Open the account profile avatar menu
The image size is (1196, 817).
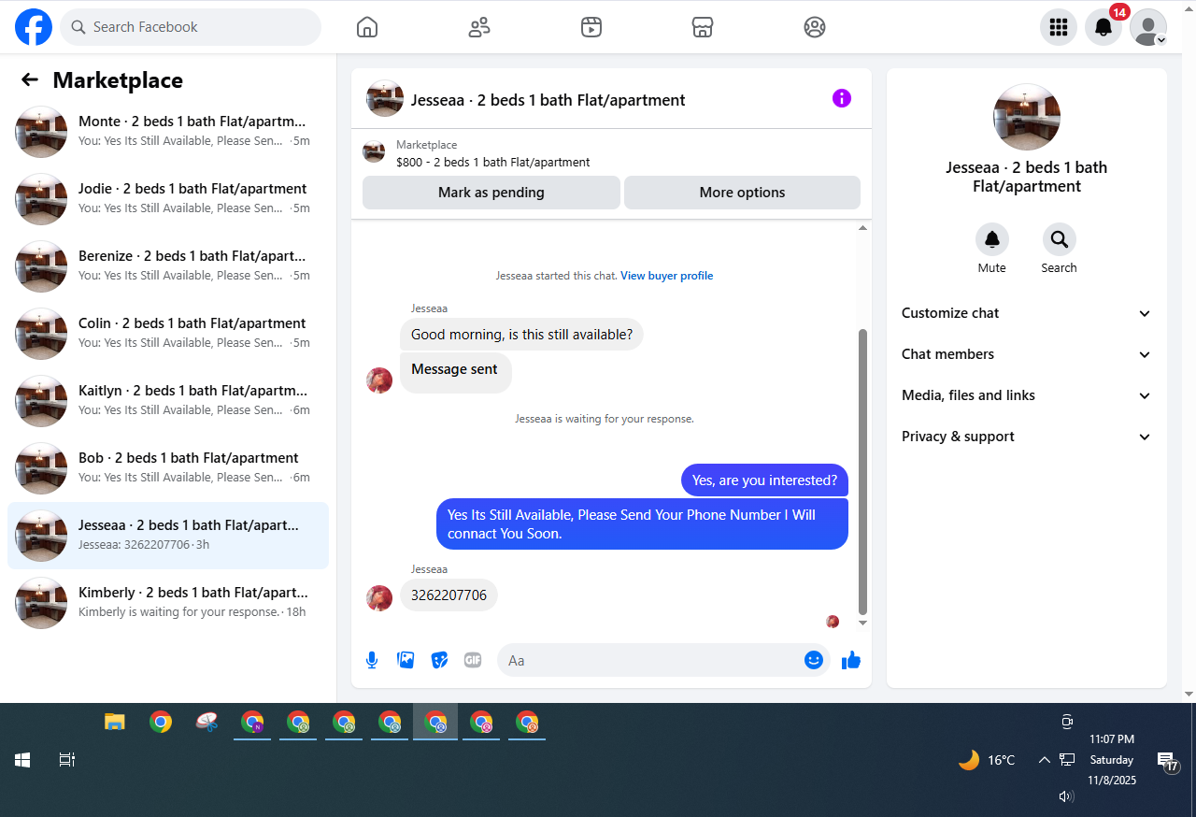click(x=1148, y=27)
